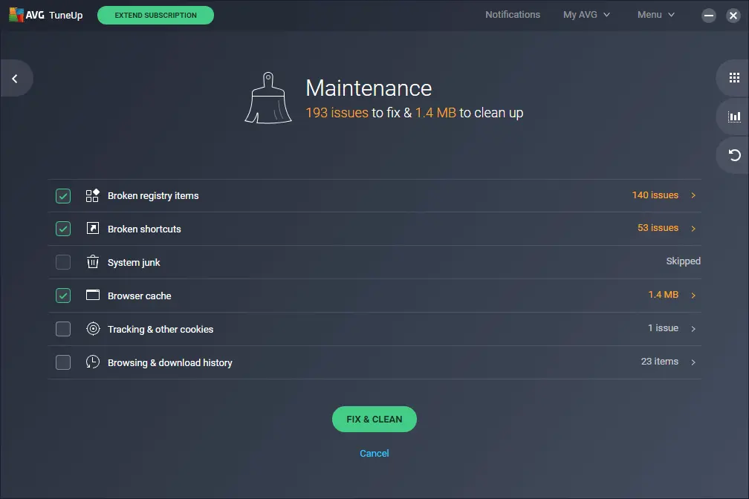This screenshot has width=749, height=499.
Task: Click the Broken registry items label
Action: [x=153, y=196]
